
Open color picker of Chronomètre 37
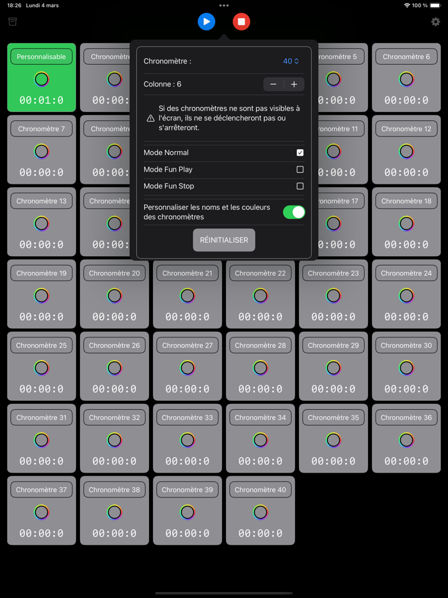pyautogui.click(x=42, y=512)
